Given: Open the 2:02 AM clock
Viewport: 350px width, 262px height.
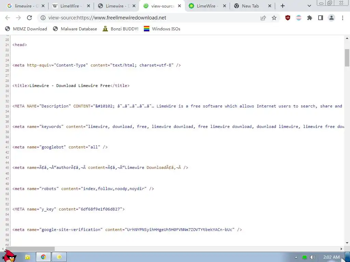Looking at the screenshot, I should click(332, 257).
